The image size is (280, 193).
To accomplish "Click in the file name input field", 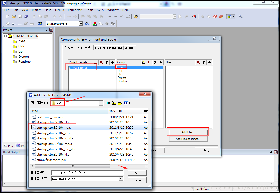I will click(x=87, y=172).
